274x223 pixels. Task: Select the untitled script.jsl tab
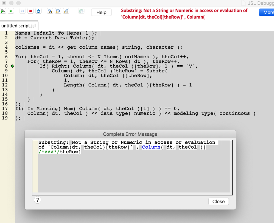coord(19,25)
